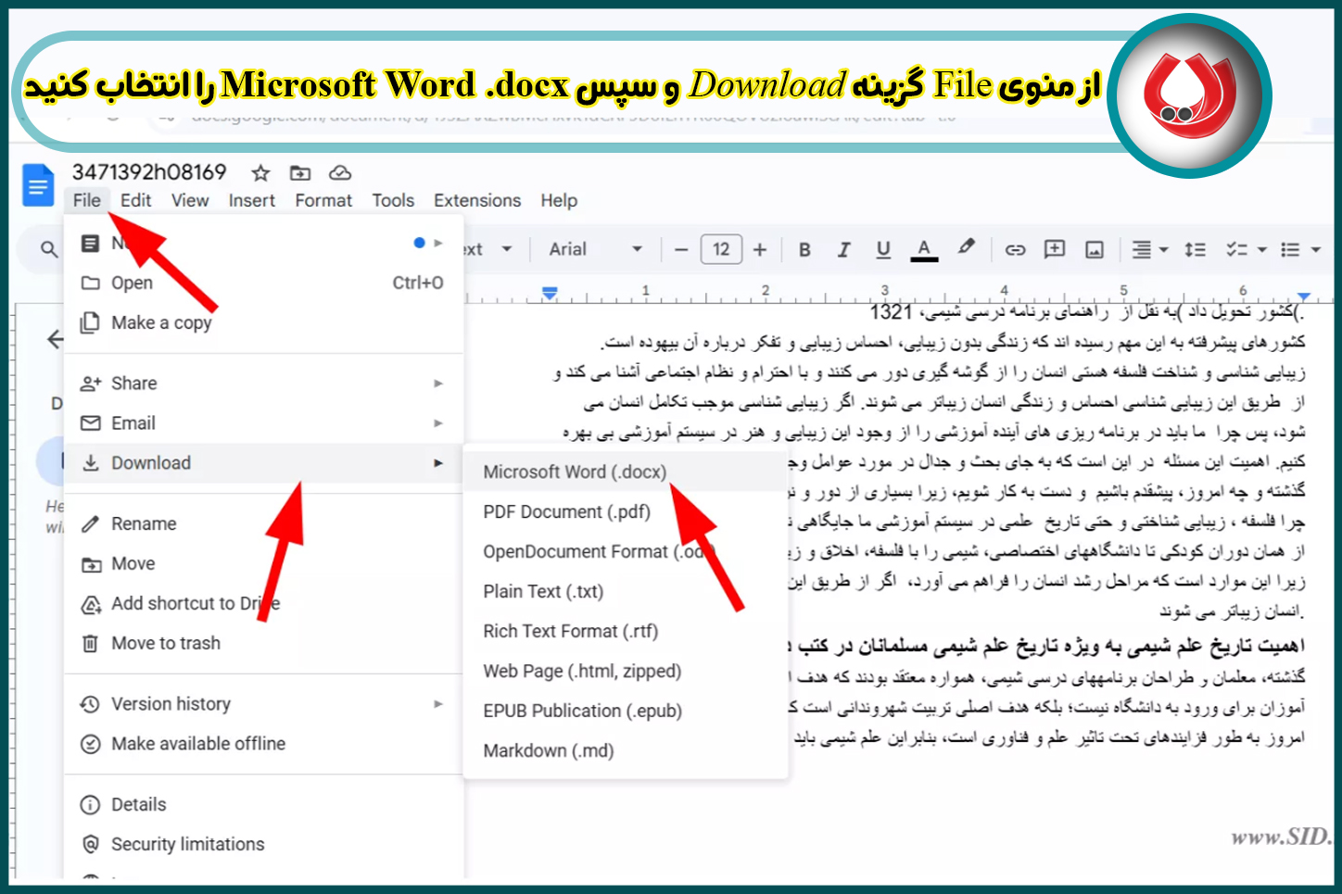Insert a link using the toolbar icon
The width and height of the screenshot is (1342, 894).
(x=1015, y=248)
